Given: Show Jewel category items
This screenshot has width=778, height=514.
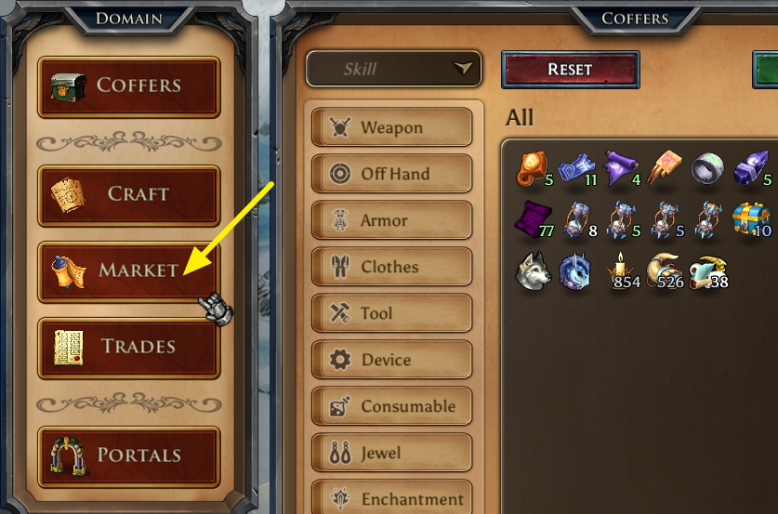Looking at the screenshot, I should (392, 453).
